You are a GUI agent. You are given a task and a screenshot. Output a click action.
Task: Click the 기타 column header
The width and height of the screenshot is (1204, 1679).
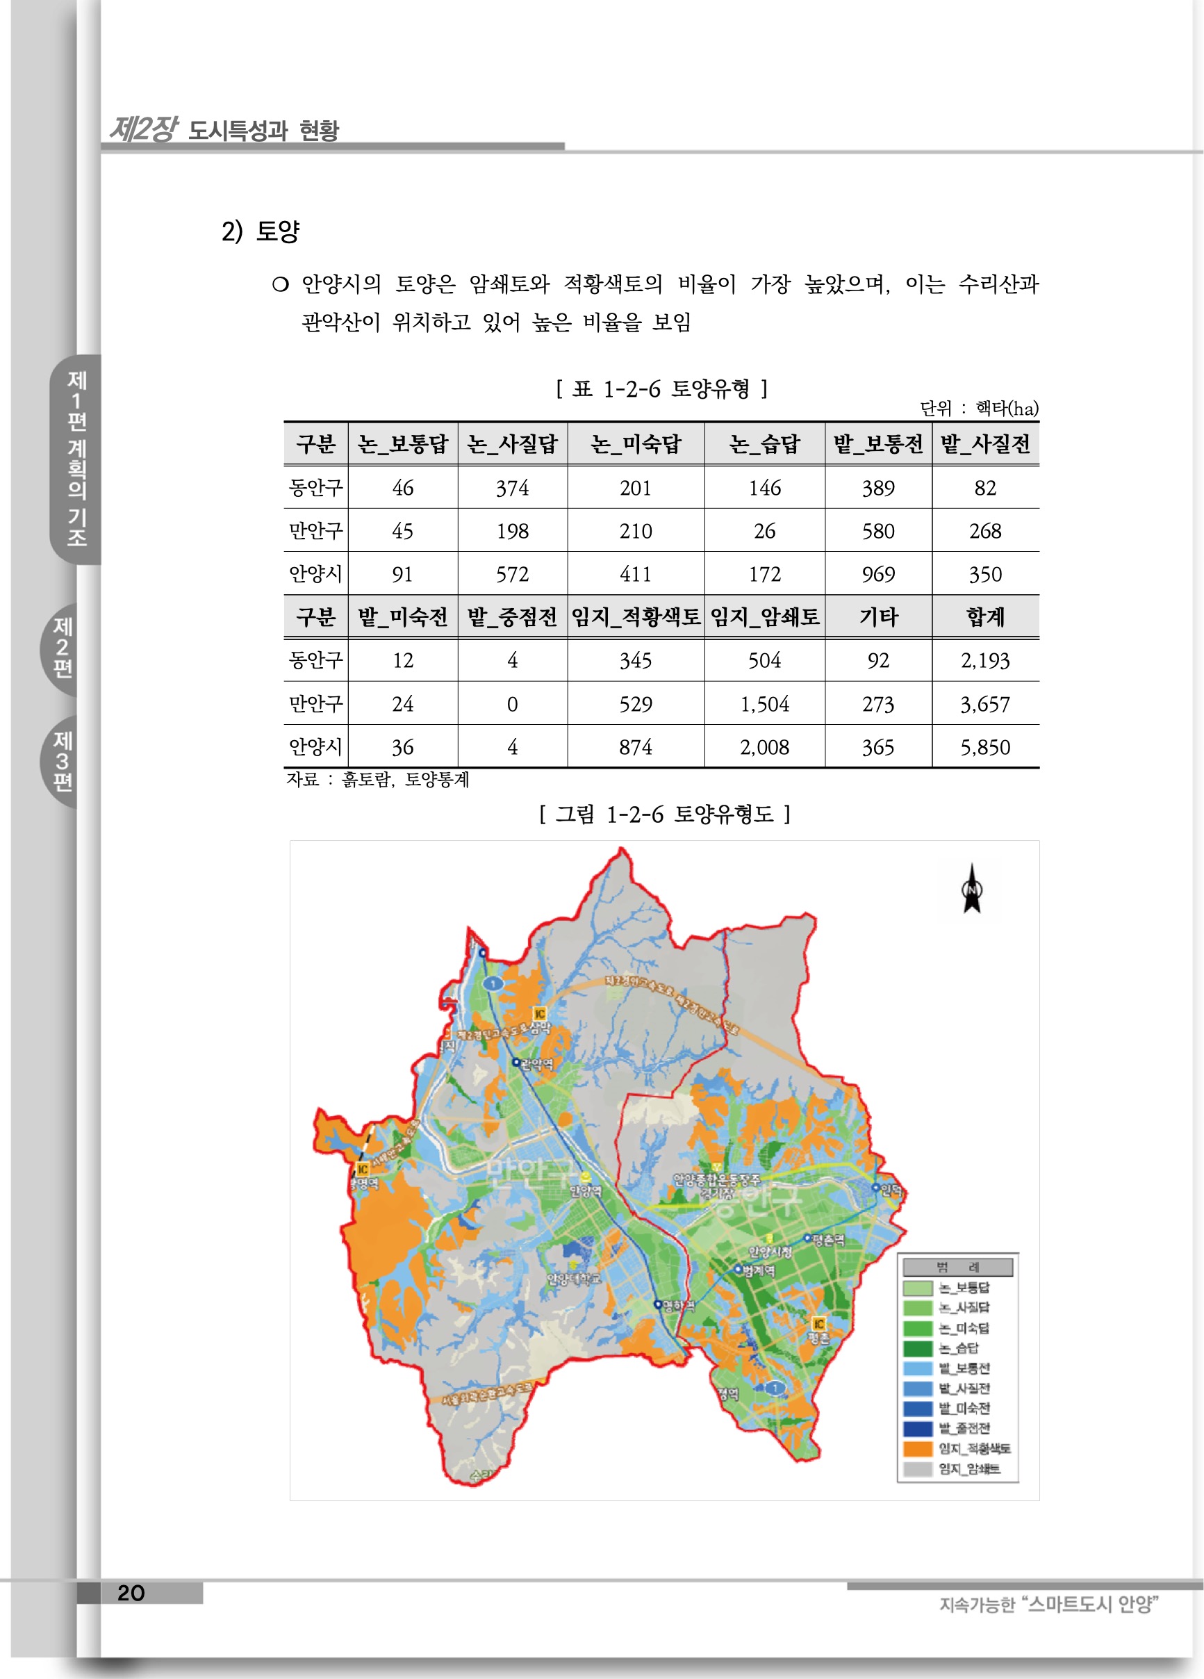[878, 616]
